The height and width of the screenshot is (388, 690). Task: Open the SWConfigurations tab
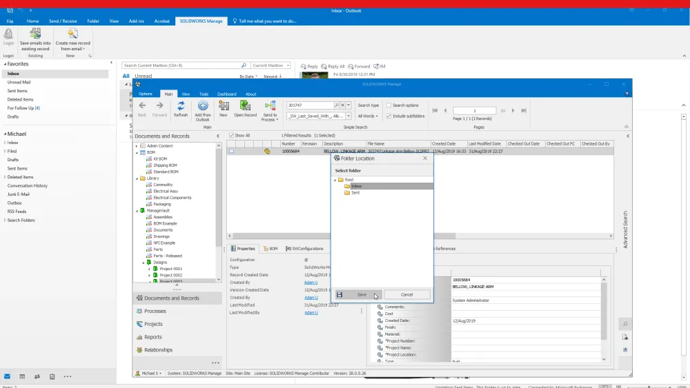[x=304, y=249]
